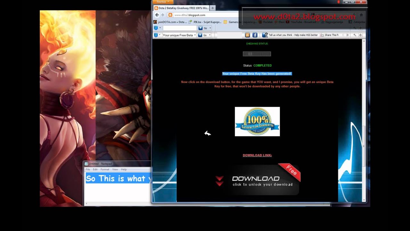This screenshot has height=231, width=410.
Task: Click the Notepad horizontal scrollbar left arrow
Action: pyautogui.click(x=86, y=204)
